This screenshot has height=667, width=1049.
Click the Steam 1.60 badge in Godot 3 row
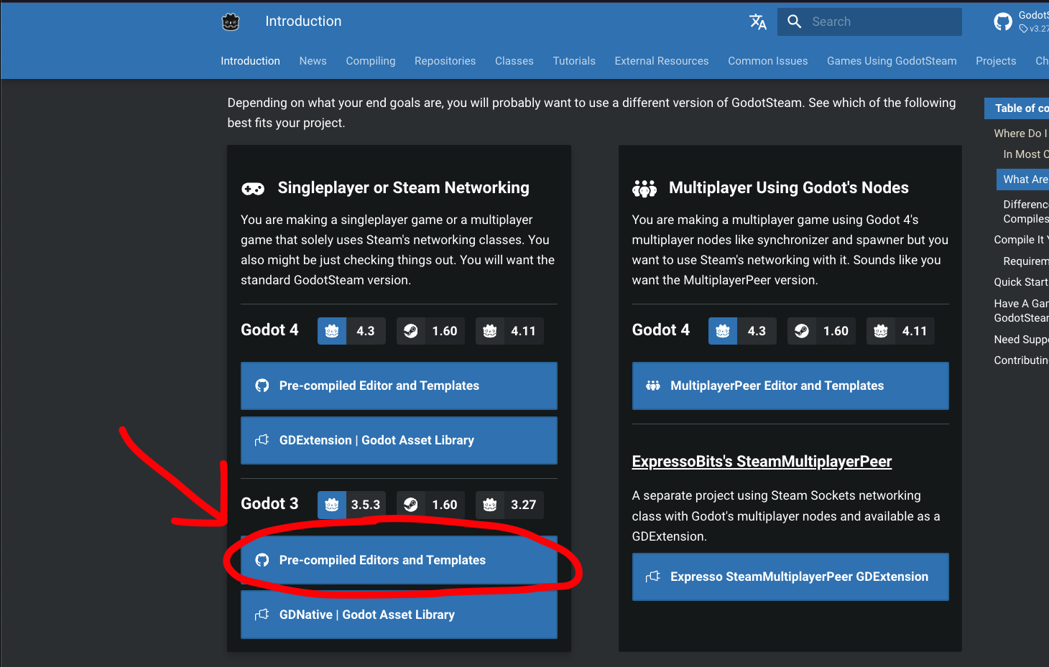(x=430, y=505)
